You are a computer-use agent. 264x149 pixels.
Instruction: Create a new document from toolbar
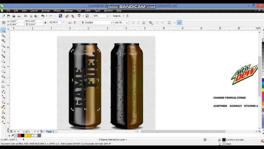coord(3,16)
